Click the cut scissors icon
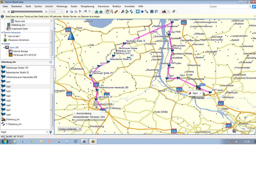The width and height of the screenshot is (256, 192). point(67,11)
